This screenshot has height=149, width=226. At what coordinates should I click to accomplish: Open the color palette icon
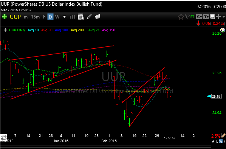click(x=223, y=30)
